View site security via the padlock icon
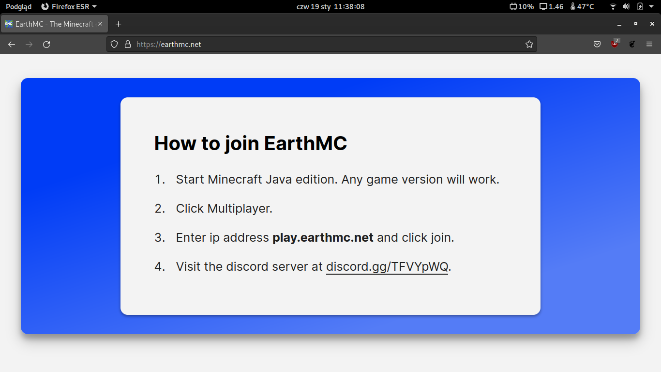661x372 pixels. pyautogui.click(x=127, y=44)
